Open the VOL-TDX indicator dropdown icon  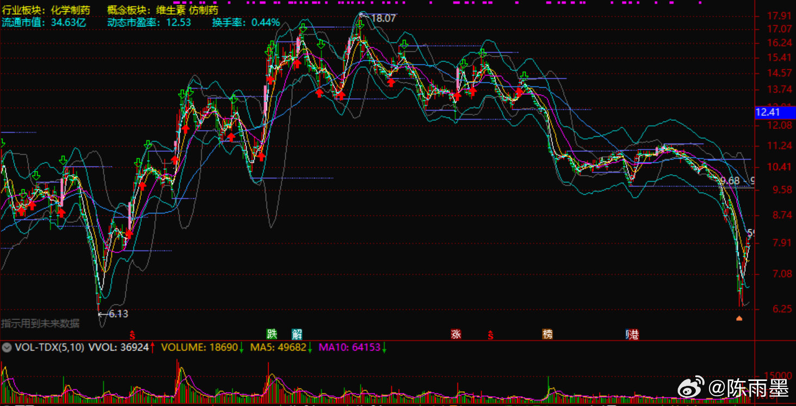[7, 347]
